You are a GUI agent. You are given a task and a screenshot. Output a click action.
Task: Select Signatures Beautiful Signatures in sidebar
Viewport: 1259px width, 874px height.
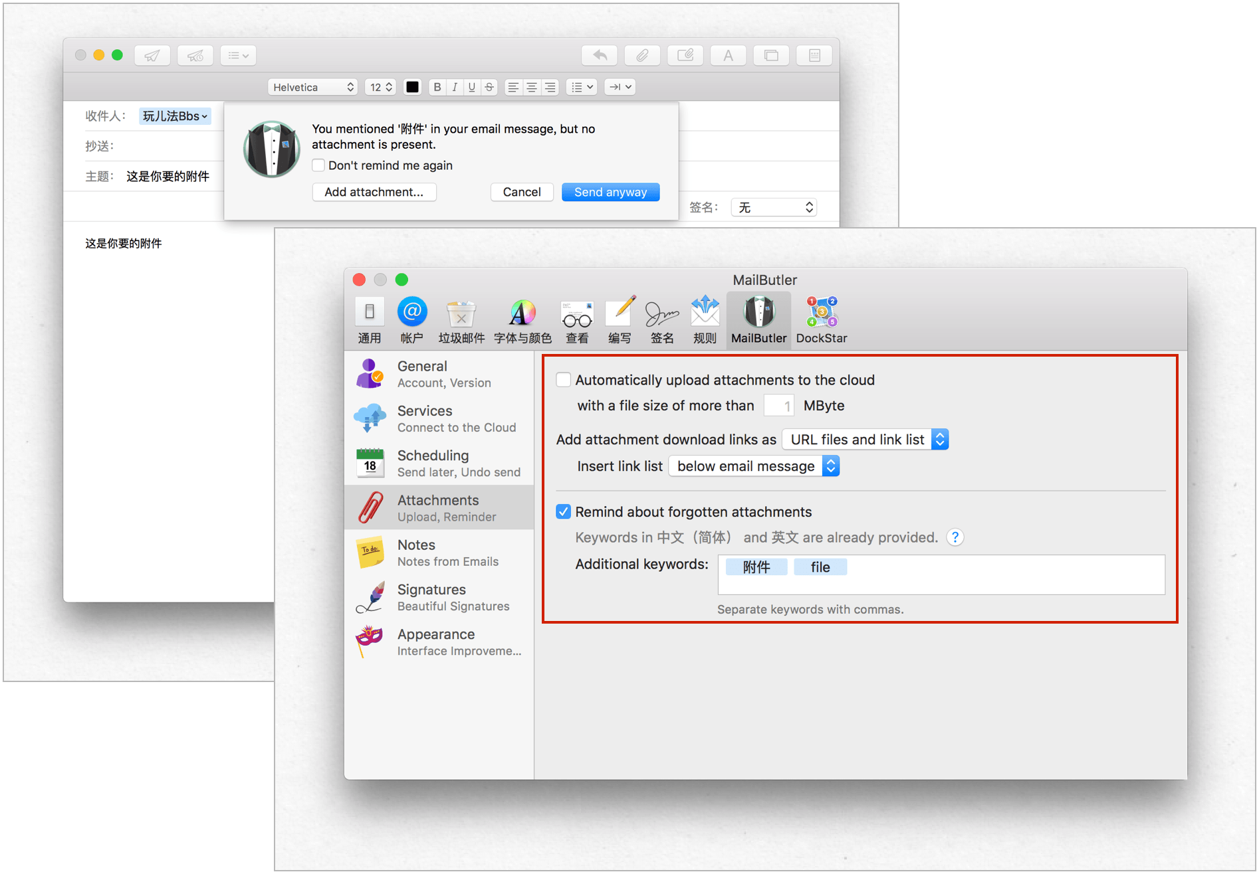coord(439,597)
